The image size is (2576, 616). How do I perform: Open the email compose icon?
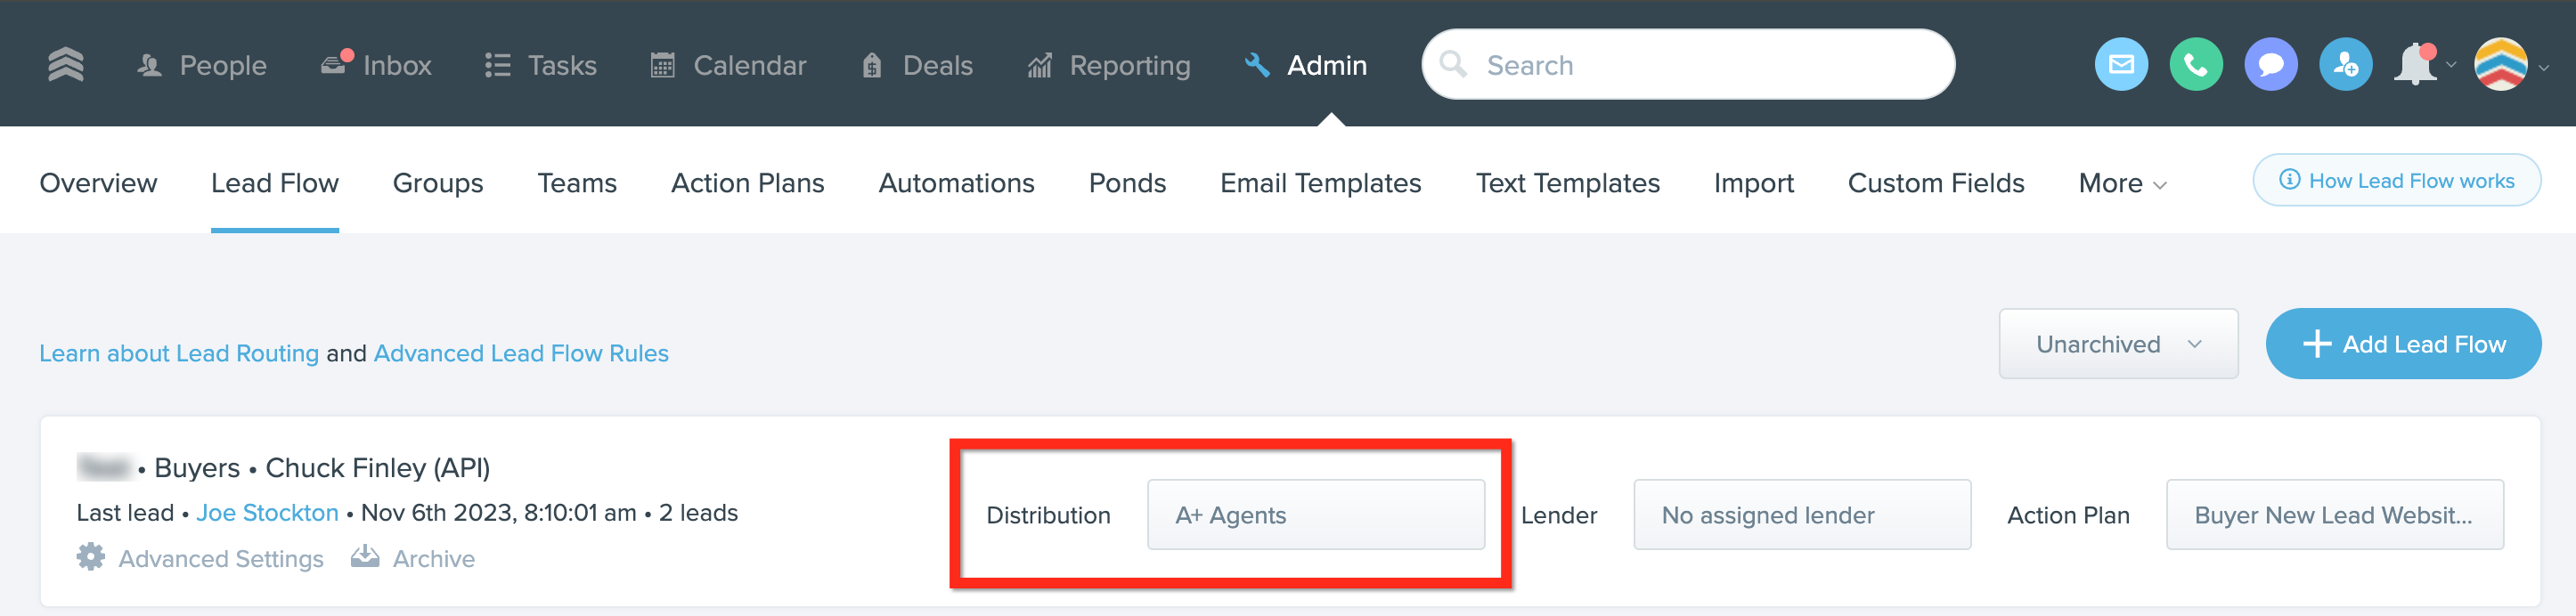tap(2120, 65)
